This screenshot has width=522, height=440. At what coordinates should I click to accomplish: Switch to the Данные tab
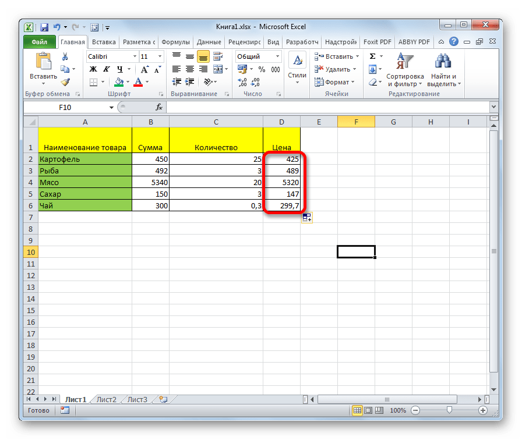[209, 42]
